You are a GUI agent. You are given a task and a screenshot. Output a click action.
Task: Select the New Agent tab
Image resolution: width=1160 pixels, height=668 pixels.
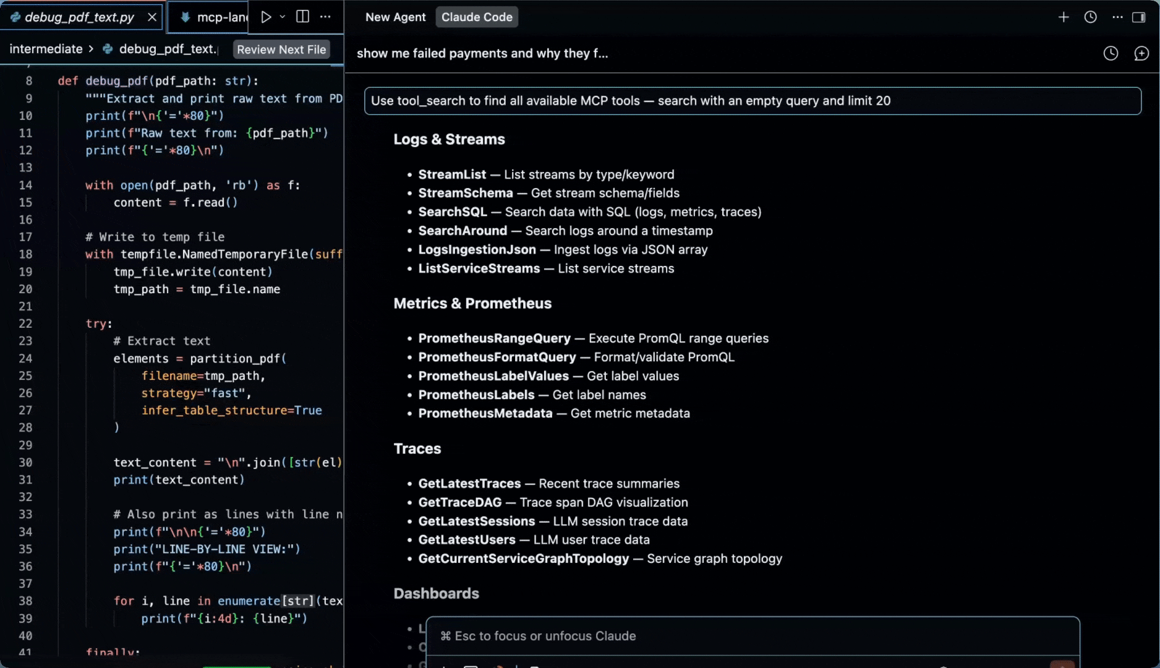pyautogui.click(x=395, y=17)
